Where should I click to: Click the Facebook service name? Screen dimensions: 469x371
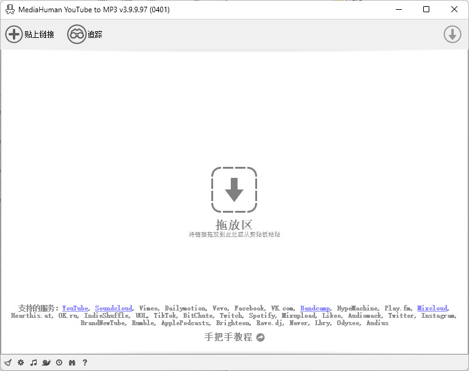[x=249, y=308]
